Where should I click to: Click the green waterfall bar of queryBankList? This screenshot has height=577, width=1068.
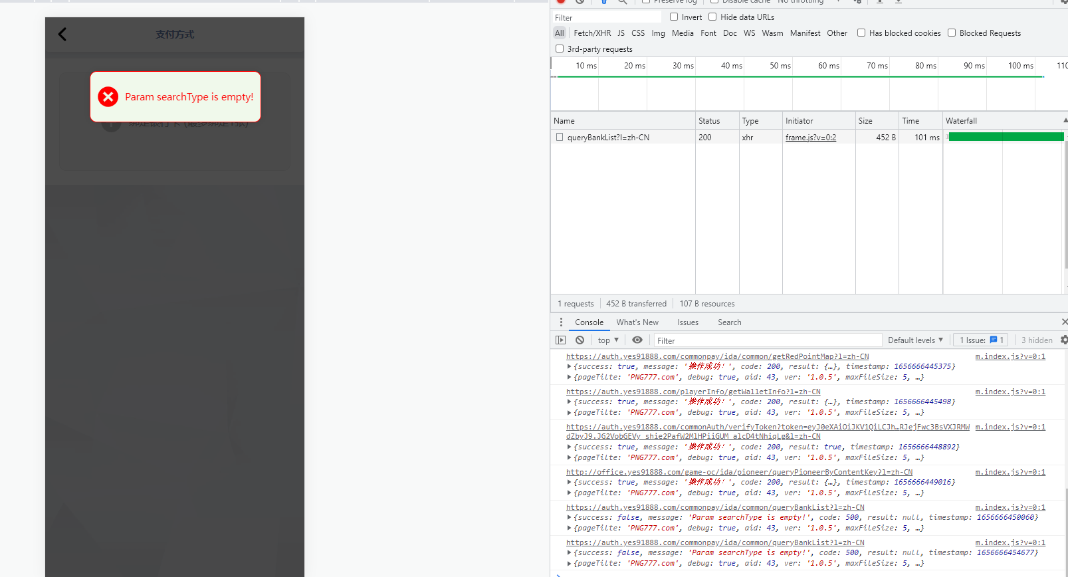pos(1006,137)
